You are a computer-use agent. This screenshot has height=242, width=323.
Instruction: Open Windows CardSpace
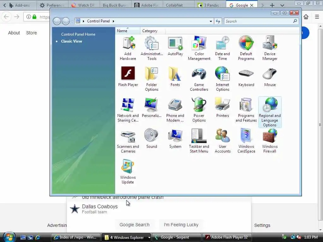246,141
